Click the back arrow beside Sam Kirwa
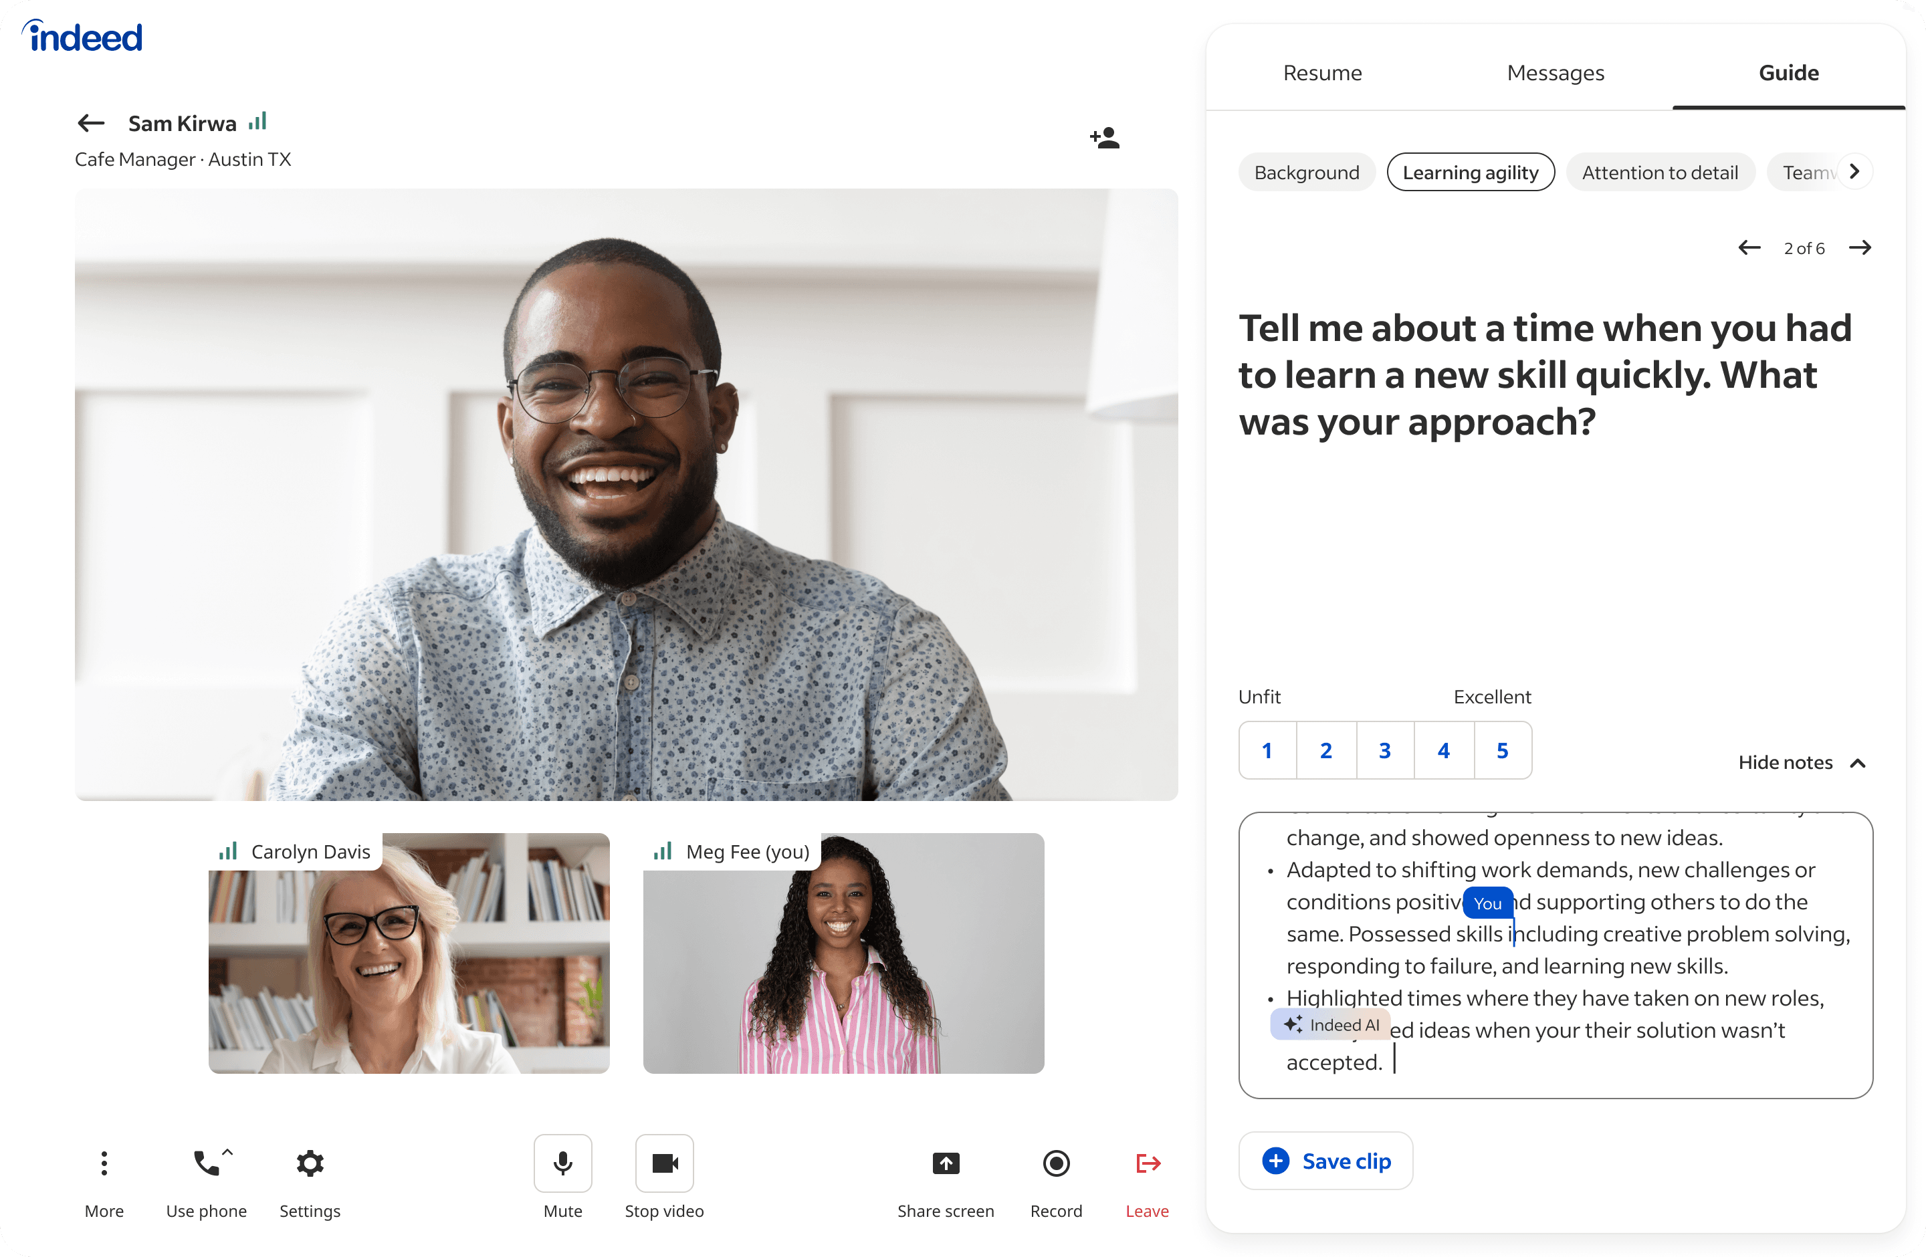 [92, 123]
